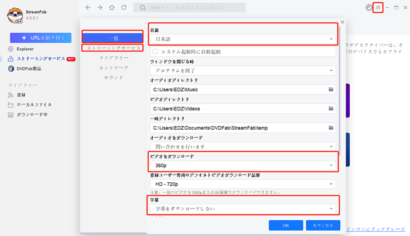Open ビデオをダウンロード dropdown set to 360p
Image resolution: width=410 pixels, height=236 pixels.
tap(243, 166)
